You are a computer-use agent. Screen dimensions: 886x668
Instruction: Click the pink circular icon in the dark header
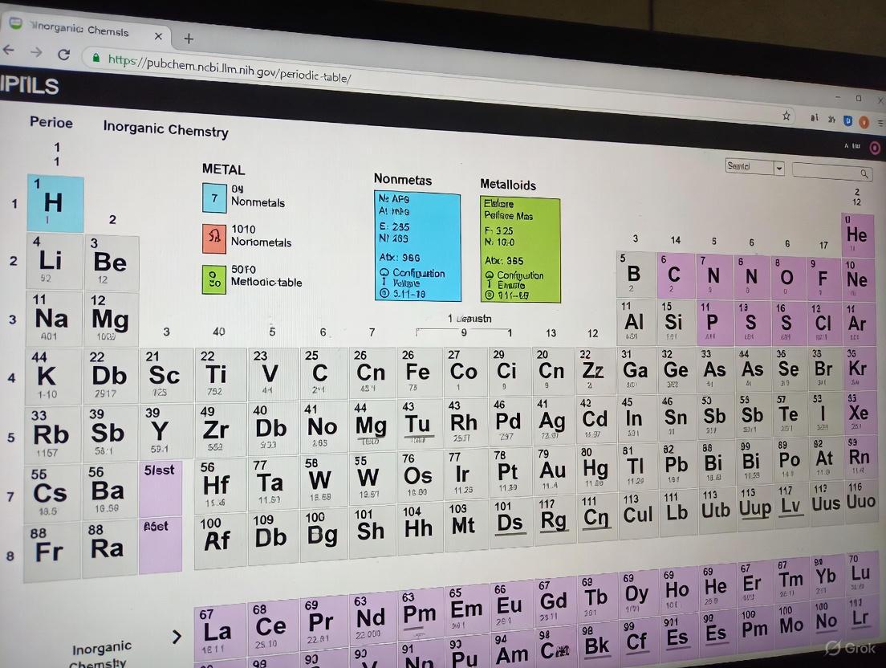tap(875, 148)
